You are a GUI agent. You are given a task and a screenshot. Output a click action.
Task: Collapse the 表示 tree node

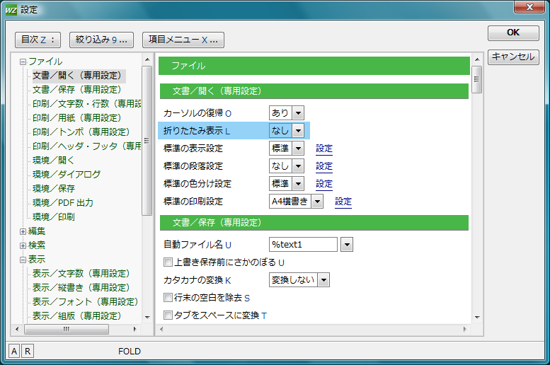[x=23, y=260]
